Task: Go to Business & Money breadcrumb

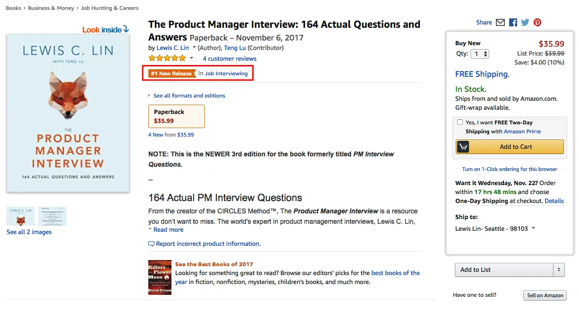Action: [52, 8]
